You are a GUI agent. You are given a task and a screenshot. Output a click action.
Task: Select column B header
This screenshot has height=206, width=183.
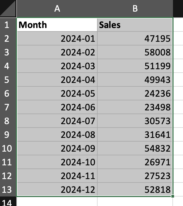(135, 8)
